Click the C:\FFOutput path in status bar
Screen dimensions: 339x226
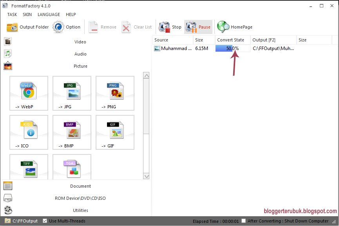25,221
